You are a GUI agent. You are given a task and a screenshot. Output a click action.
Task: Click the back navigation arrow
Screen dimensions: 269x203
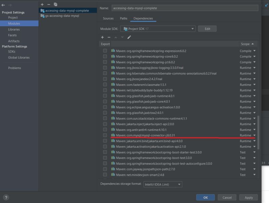3,5
